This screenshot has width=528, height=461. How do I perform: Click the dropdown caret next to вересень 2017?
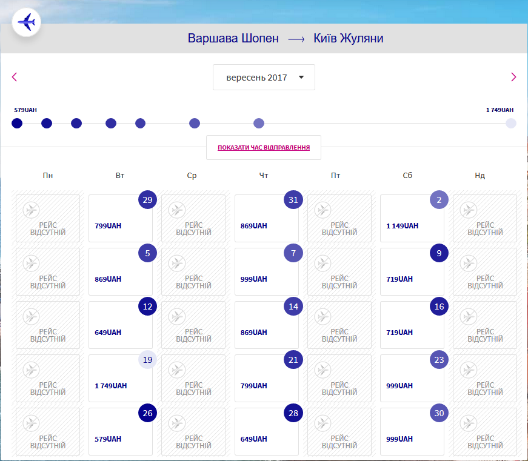(x=301, y=78)
